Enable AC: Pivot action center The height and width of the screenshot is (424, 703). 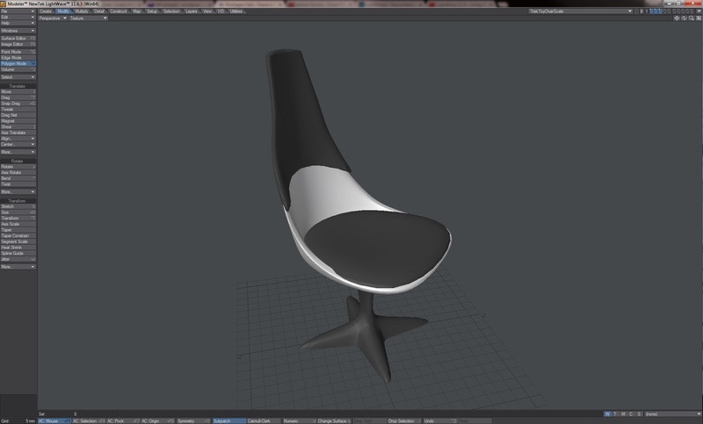click(123, 420)
